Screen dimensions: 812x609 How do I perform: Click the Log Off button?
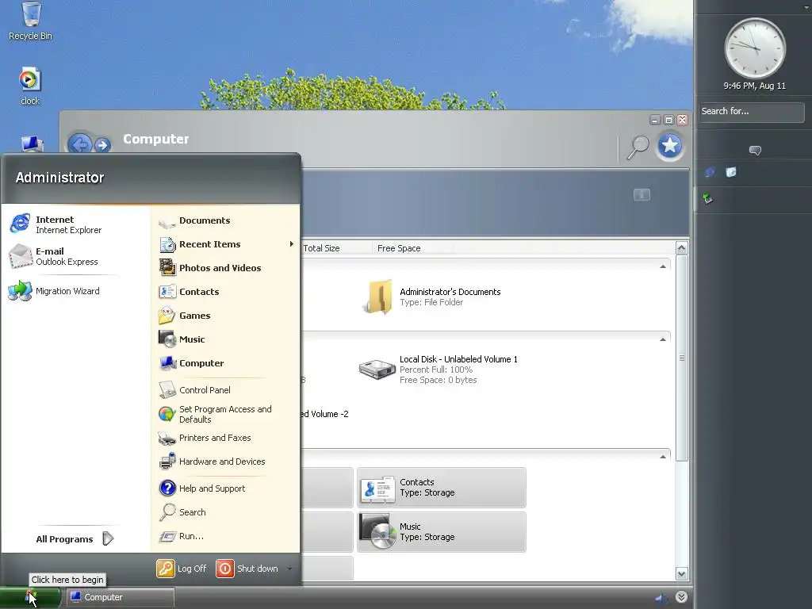(182, 569)
